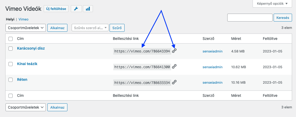Click the Új feltöltése button
This screenshot has width=296, height=117.
tap(56, 9)
